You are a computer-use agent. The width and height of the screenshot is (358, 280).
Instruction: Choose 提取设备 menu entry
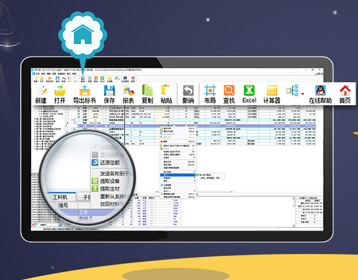pyautogui.click(x=106, y=181)
